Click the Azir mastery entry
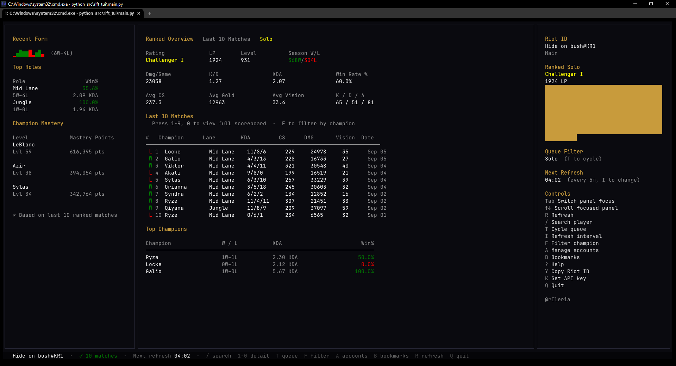676x366 pixels. tap(58, 169)
